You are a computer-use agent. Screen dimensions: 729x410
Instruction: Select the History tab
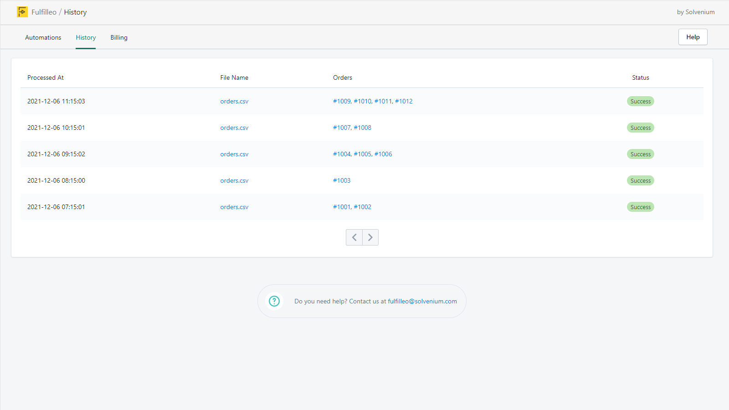click(x=86, y=37)
